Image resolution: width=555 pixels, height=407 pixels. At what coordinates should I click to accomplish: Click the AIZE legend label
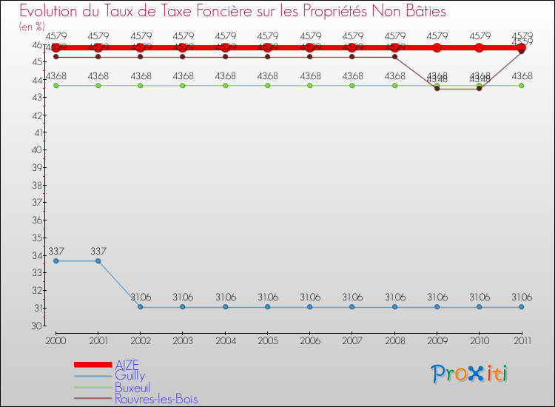click(127, 365)
